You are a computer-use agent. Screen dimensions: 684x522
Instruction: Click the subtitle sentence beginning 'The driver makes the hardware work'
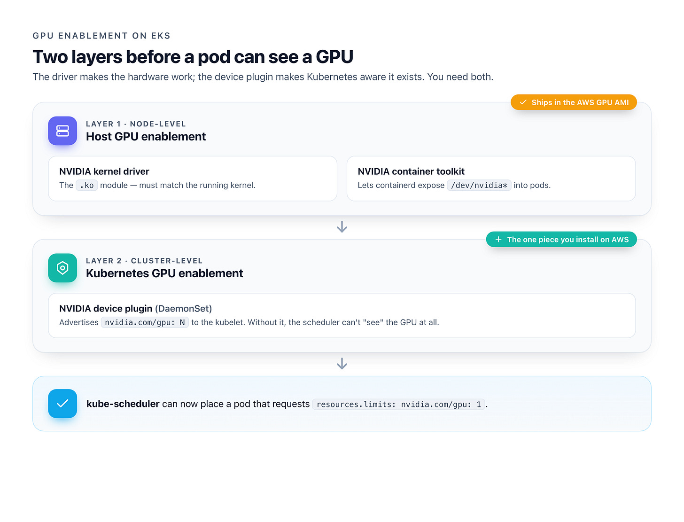point(263,77)
